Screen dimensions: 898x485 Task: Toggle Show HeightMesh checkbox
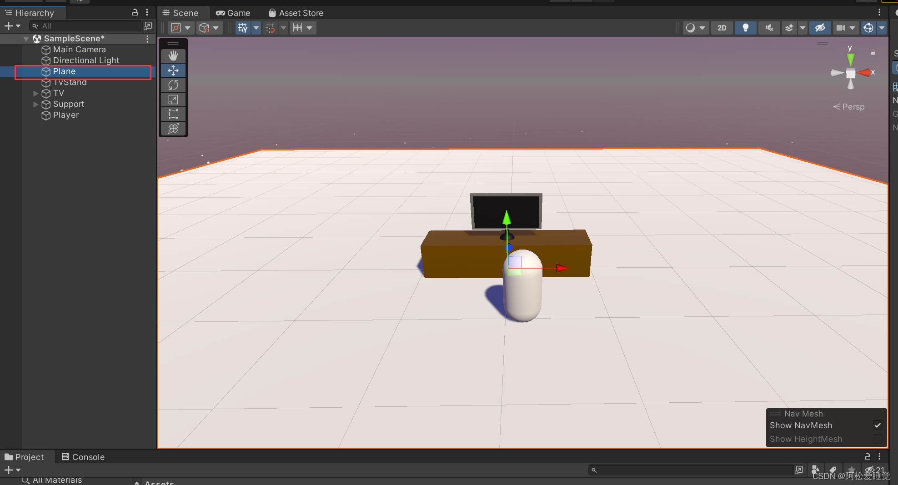pyautogui.click(x=878, y=439)
